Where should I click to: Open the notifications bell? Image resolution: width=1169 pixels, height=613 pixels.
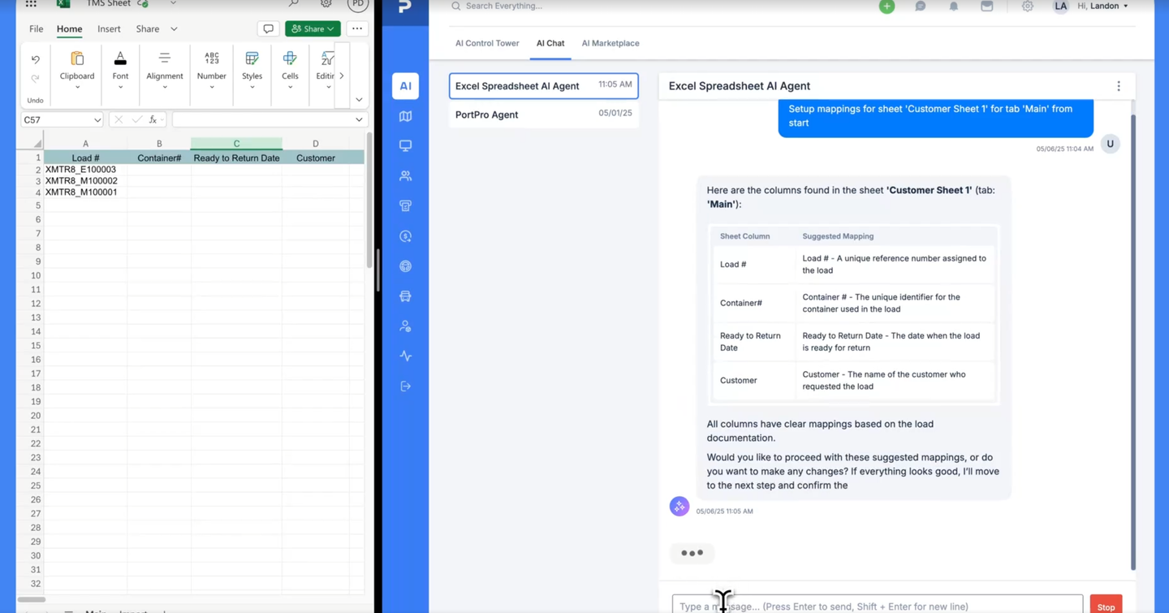[953, 6]
